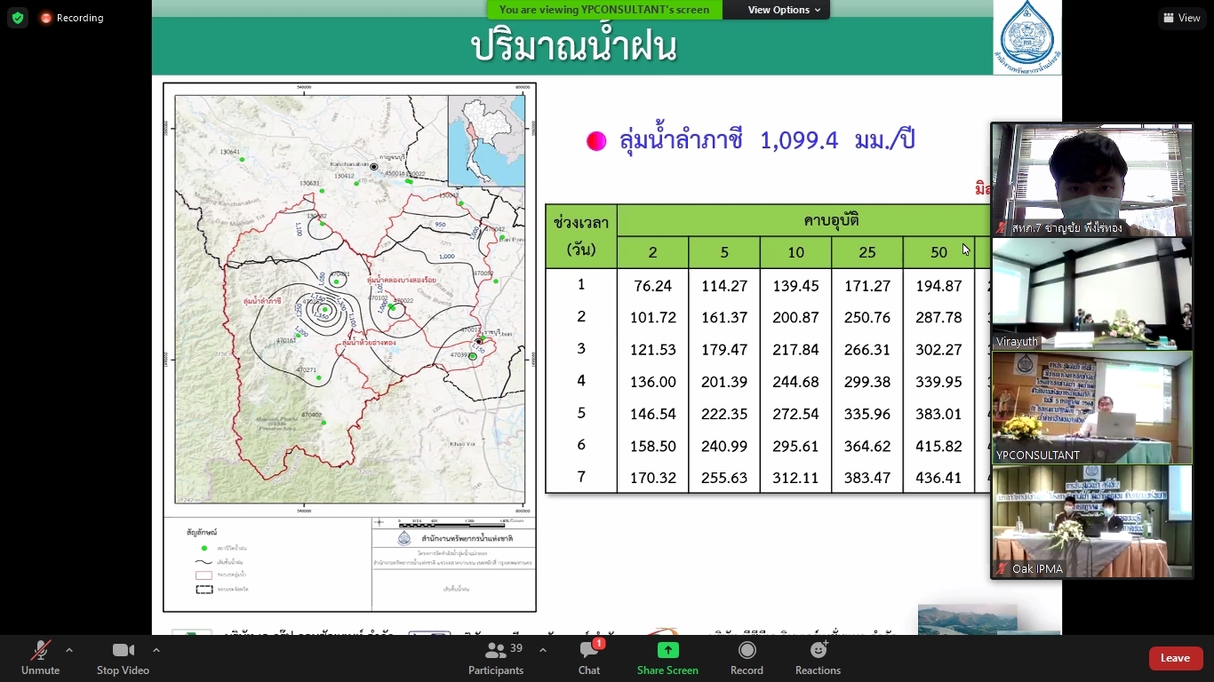Click the green screen-sharing notice banner

[604, 10]
